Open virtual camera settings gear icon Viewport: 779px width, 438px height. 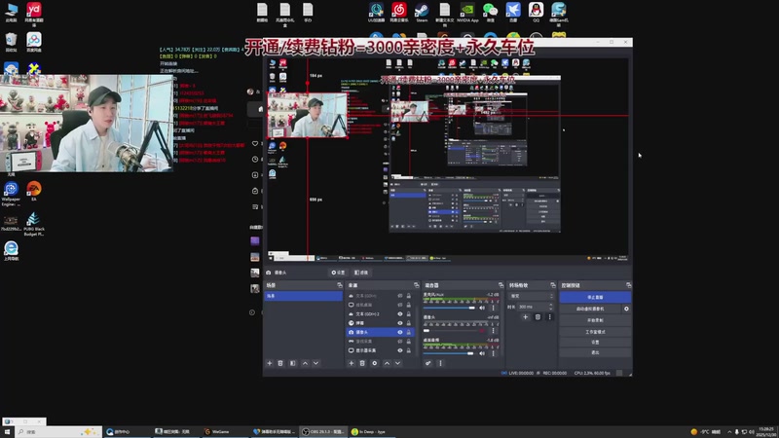(x=626, y=309)
